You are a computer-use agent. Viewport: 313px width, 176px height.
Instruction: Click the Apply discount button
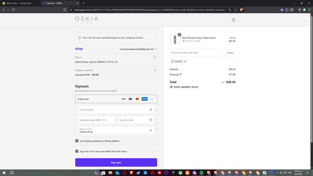click(x=230, y=53)
